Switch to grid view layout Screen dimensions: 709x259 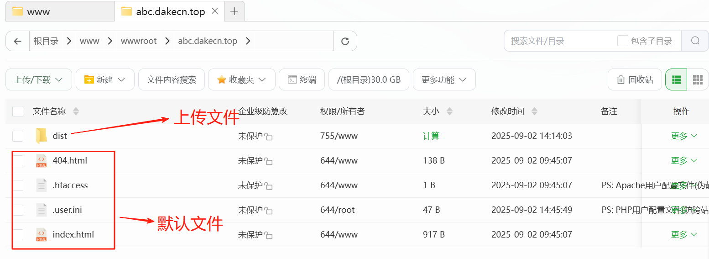pyautogui.click(x=697, y=80)
